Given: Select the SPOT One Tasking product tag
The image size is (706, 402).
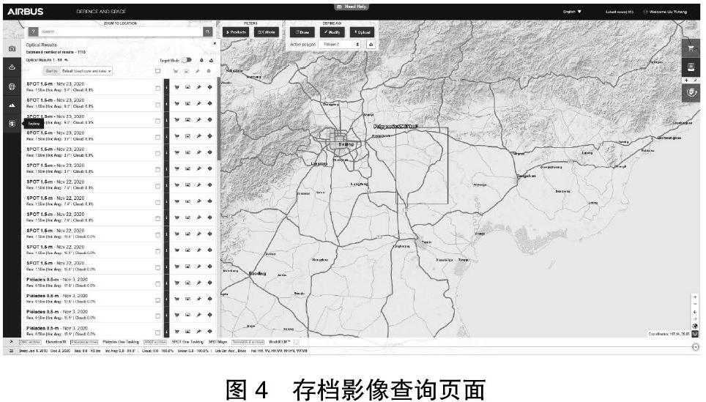Looking at the screenshot, I should [x=187, y=342].
